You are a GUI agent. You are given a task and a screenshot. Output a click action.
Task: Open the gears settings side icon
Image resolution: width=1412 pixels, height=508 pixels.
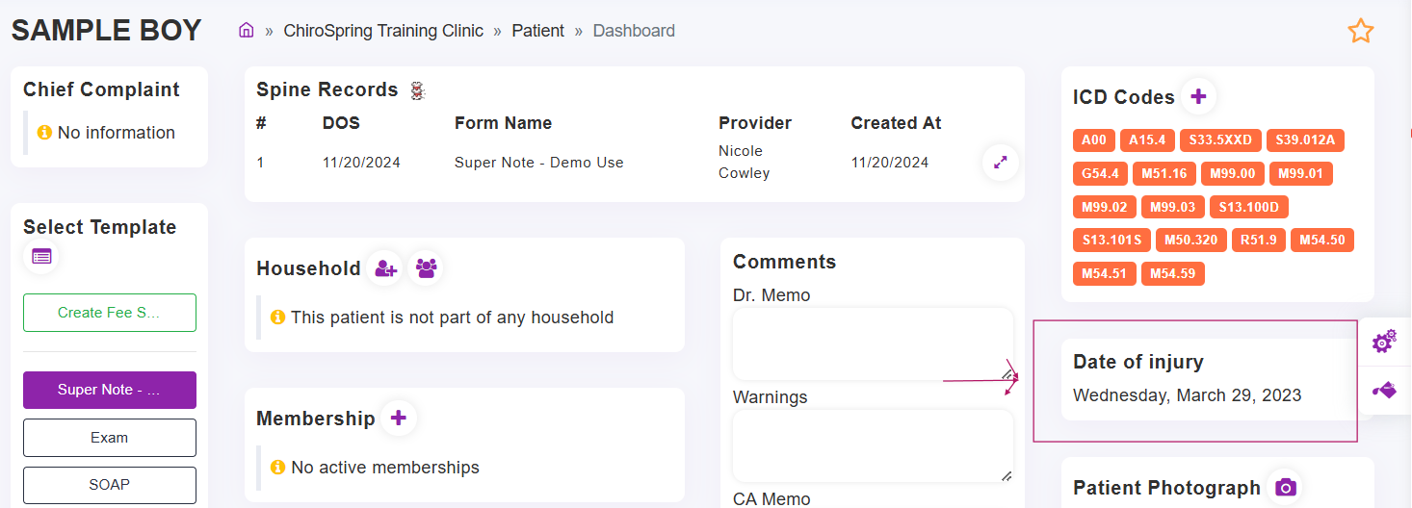(1384, 341)
